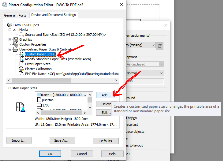223x161 pixels.
Task: Click the User-defined Paper Sizes document icon
Action: [16, 49]
